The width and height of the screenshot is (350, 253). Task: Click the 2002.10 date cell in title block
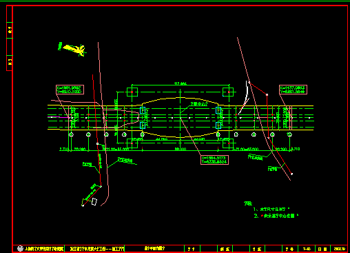(x=339, y=249)
